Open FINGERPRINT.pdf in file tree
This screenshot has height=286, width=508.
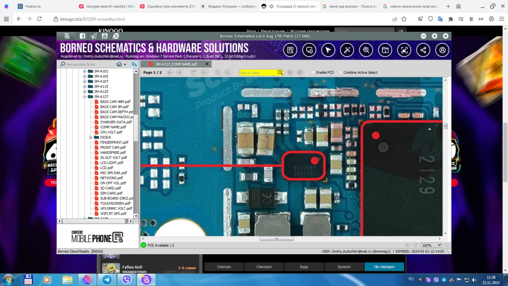click(x=114, y=142)
